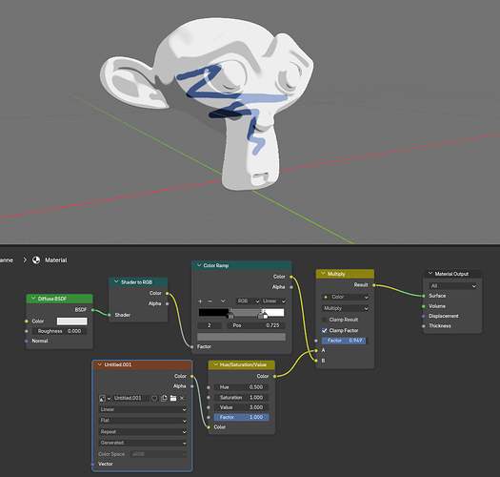
Task: Click Material Output Surface socket
Action: pyautogui.click(x=424, y=296)
